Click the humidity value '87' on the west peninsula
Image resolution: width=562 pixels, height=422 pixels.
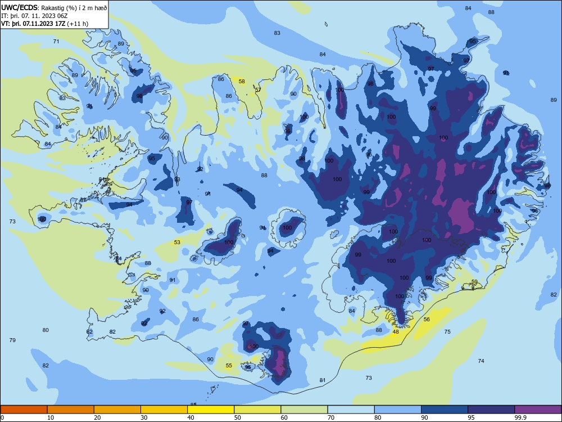(83, 200)
